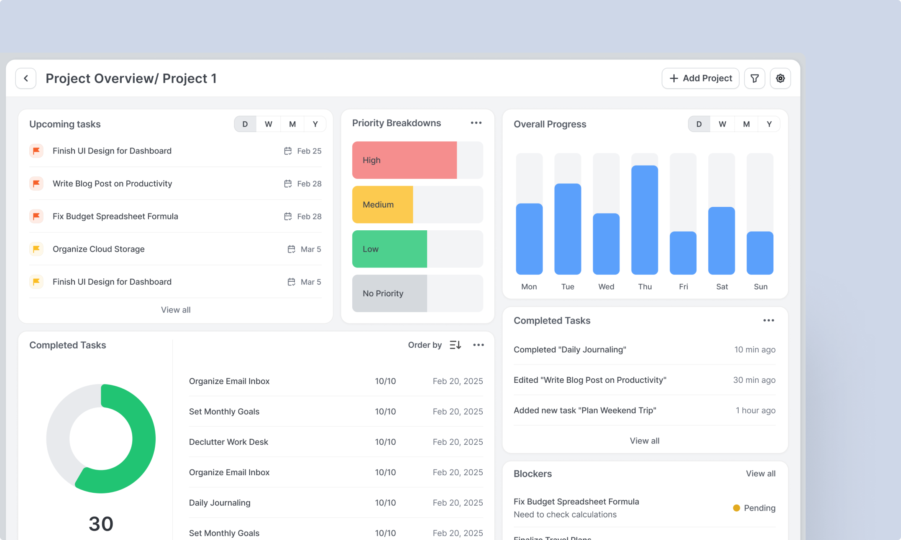Image resolution: width=901 pixels, height=540 pixels.
Task: Open activity Completed Tasks three-dot menu
Action: point(768,321)
